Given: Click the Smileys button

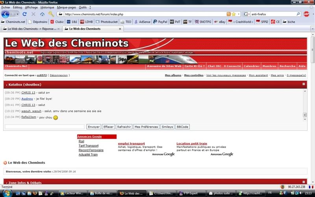Looking at the screenshot, I should [x=167, y=127].
